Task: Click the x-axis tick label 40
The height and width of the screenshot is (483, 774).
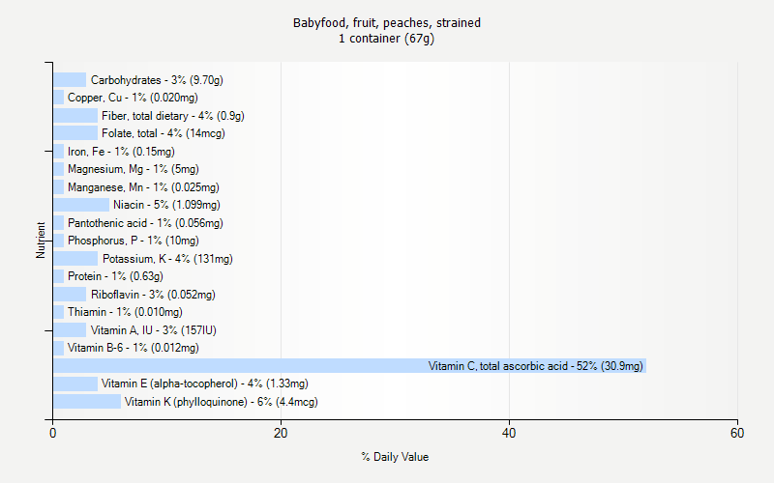Action: click(x=509, y=433)
